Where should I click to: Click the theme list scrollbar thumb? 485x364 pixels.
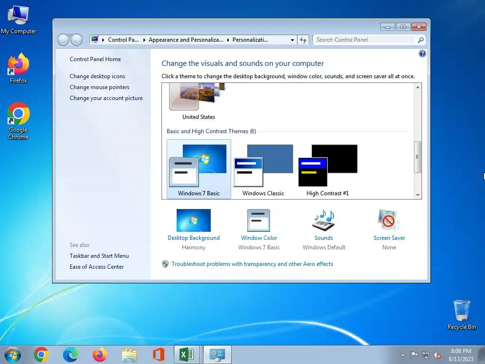click(x=418, y=157)
